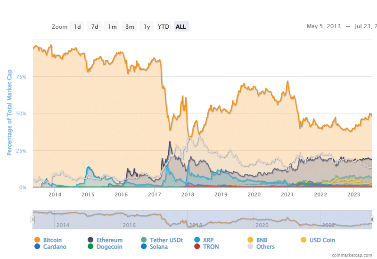Toggle Dogecoin series via legend label

click(109, 247)
